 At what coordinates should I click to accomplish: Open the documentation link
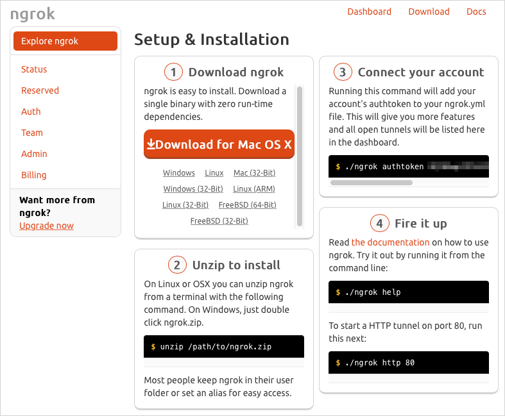(390, 242)
